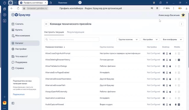The height and width of the screenshot is (110, 189).
Task: Reload the page with the refresh icon
Action: click(18, 8)
